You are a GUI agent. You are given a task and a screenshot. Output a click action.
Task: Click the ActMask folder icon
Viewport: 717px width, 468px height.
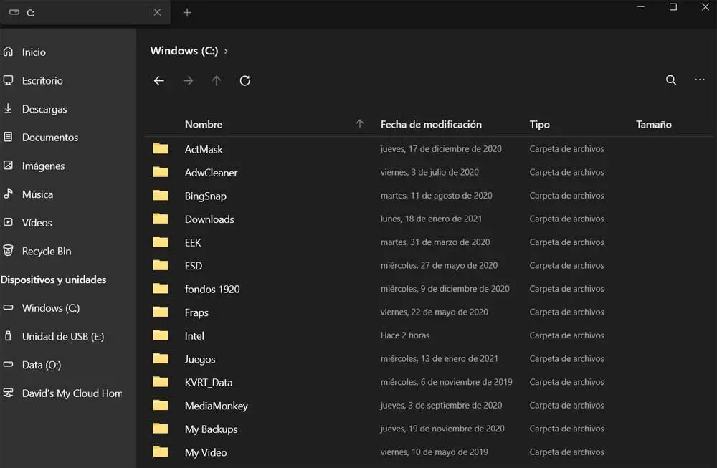click(x=160, y=148)
